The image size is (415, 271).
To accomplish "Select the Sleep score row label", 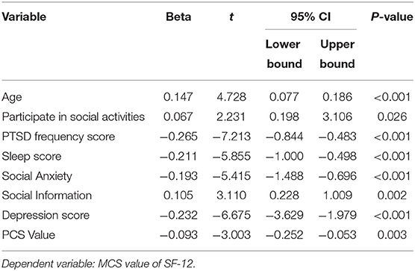I will pos(31,156).
